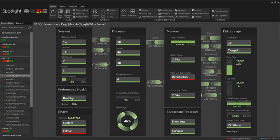Expand the Staging connections group
This screenshot has height=140, width=280.
point(1,51)
